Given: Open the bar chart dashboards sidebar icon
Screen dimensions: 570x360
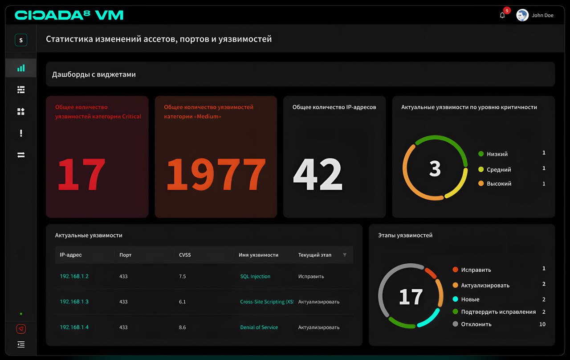Looking at the screenshot, I should [20, 68].
